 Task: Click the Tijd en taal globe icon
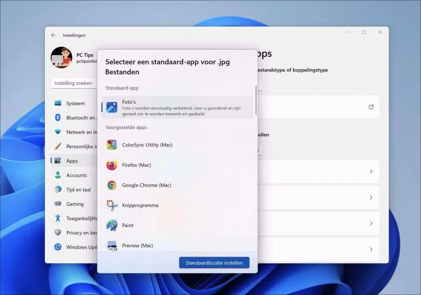[58, 189]
